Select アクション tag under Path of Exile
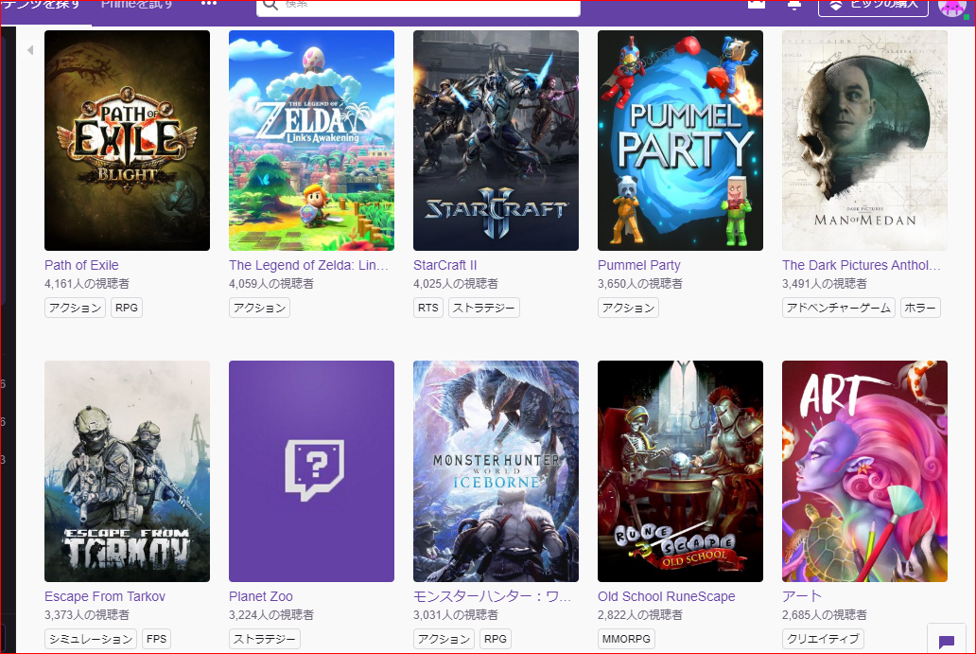976x654 pixels. point(76,308)
